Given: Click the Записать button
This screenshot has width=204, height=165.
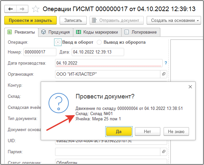Looking at the screenshot, I should 73,20.
